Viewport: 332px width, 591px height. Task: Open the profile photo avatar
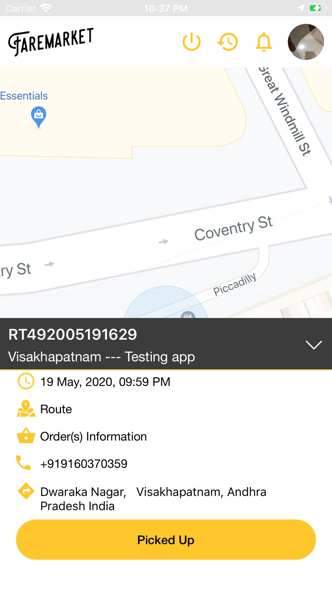point(306,42)
